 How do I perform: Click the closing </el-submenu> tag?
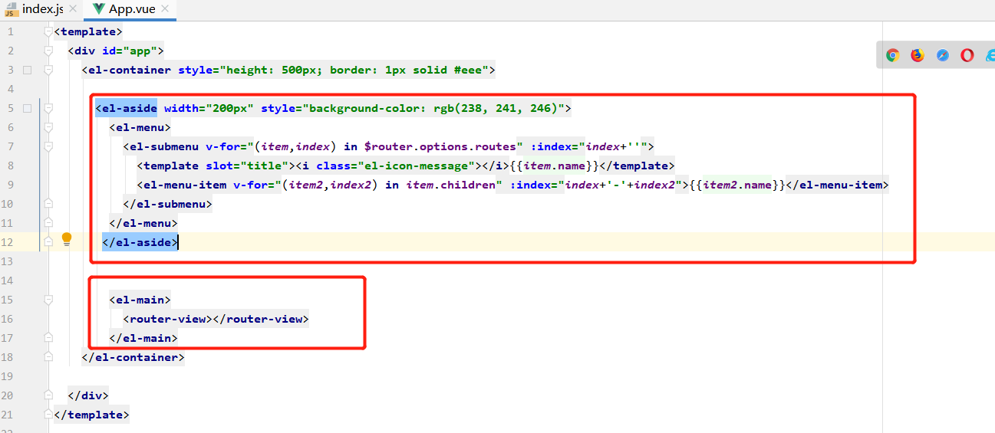(168, 204)
